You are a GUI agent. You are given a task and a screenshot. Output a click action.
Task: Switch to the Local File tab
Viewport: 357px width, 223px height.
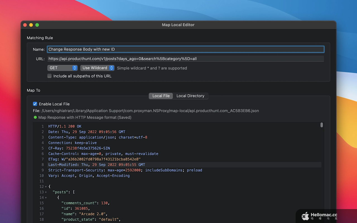161,96
